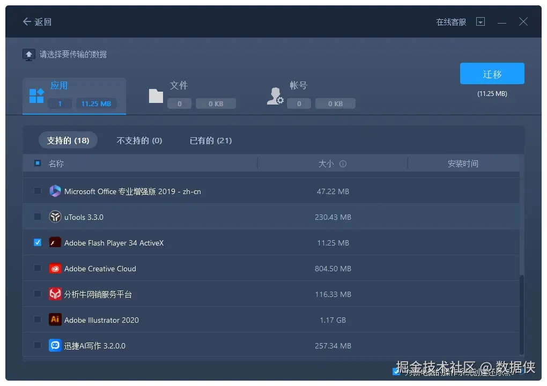The height and width of the screenshot is (386, 547).
Task: Click the account user gear icon
Action: (275, 96)
